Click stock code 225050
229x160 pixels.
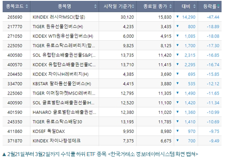15,46
